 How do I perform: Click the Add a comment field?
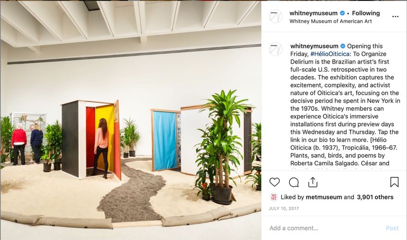coord(325,228)
